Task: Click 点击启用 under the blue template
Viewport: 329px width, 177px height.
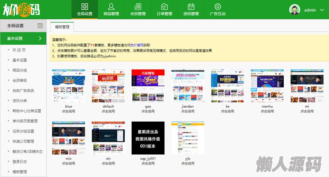Action: 68,111
